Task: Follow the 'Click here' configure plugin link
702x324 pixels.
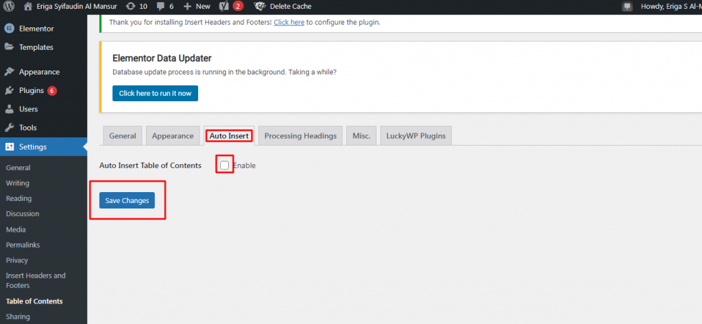Action: [x=289, y=22]
